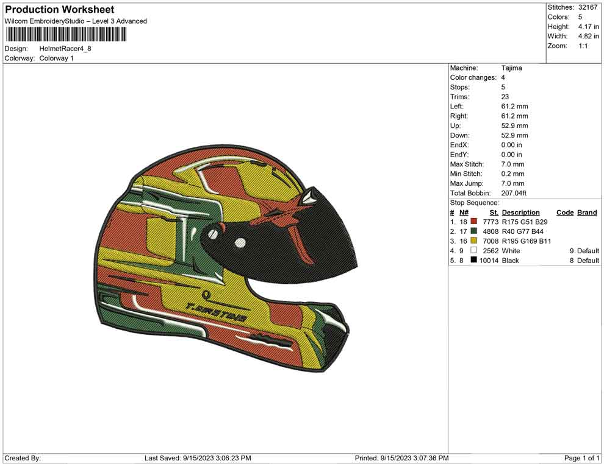The width and height of the screenshot is (604, 464).
Task: Click the yellow thread color swatch 7008
Action: coord(474,241)
